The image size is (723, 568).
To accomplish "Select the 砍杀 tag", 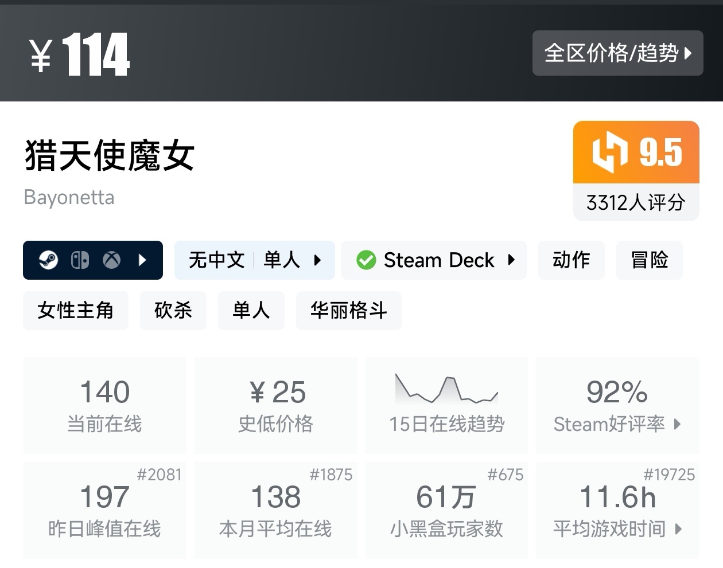I will pyautogui.click(x=173, y=311).
